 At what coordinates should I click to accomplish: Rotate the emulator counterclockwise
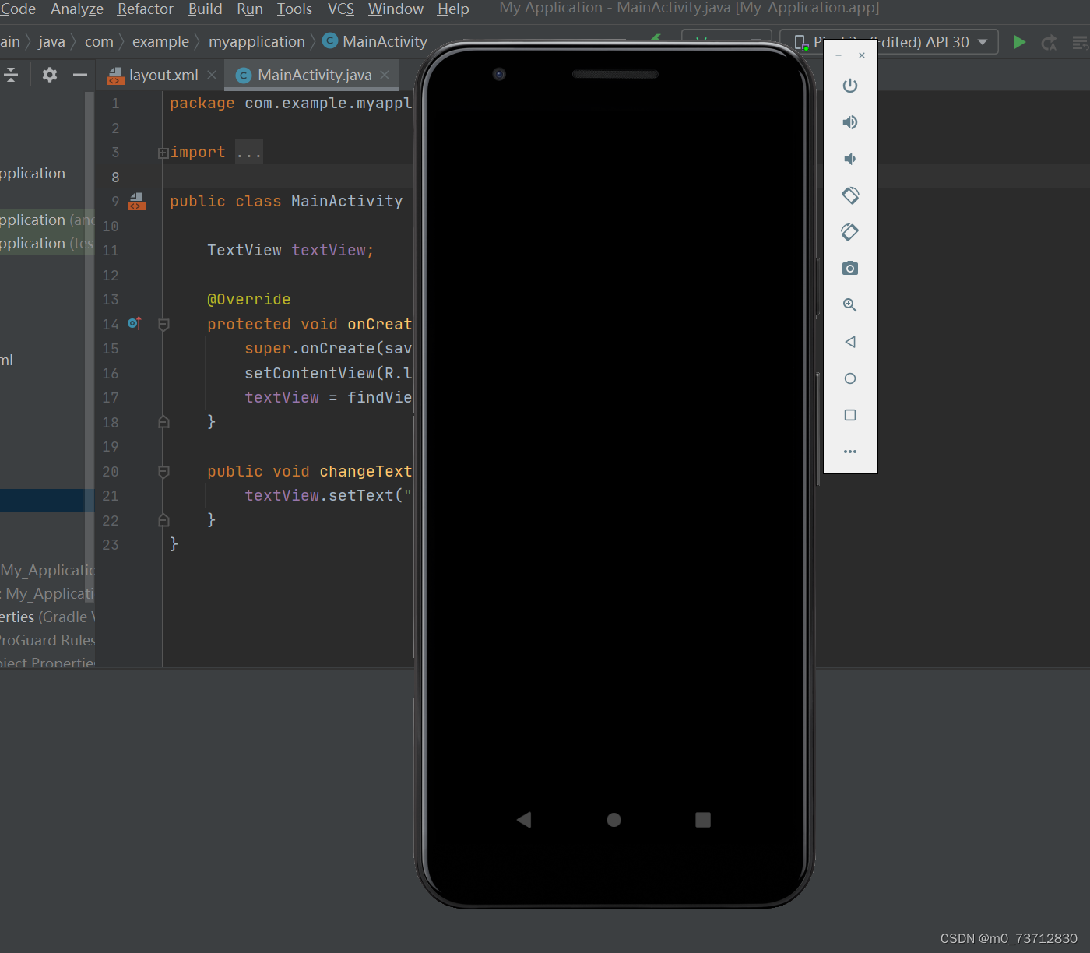tap(850, 195)
